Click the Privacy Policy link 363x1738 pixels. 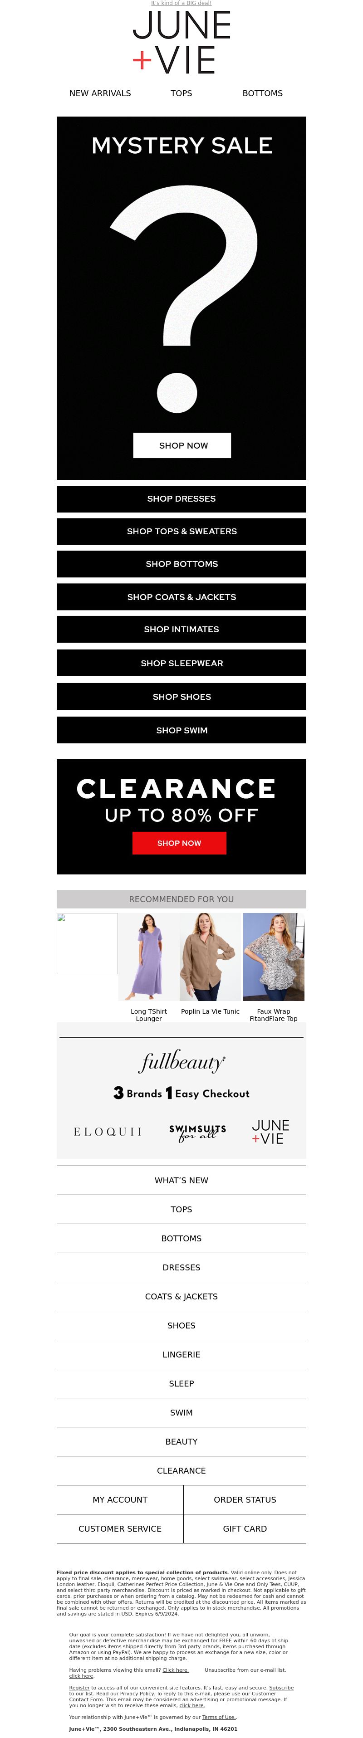[x=136, y=1694]
